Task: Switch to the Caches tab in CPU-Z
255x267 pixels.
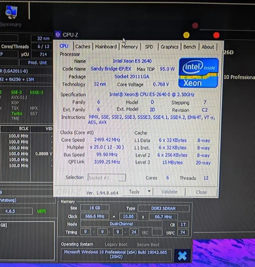Action: 82,46
